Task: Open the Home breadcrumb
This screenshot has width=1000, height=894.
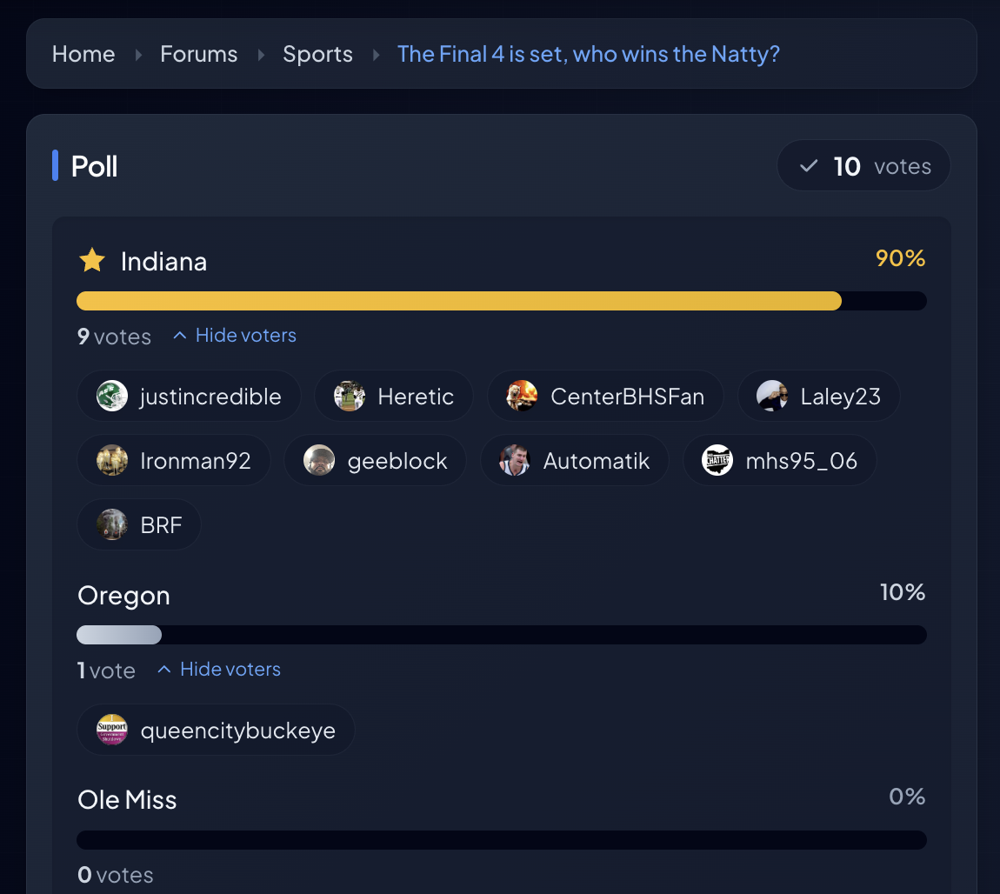Action: click(x=83, y=54)
